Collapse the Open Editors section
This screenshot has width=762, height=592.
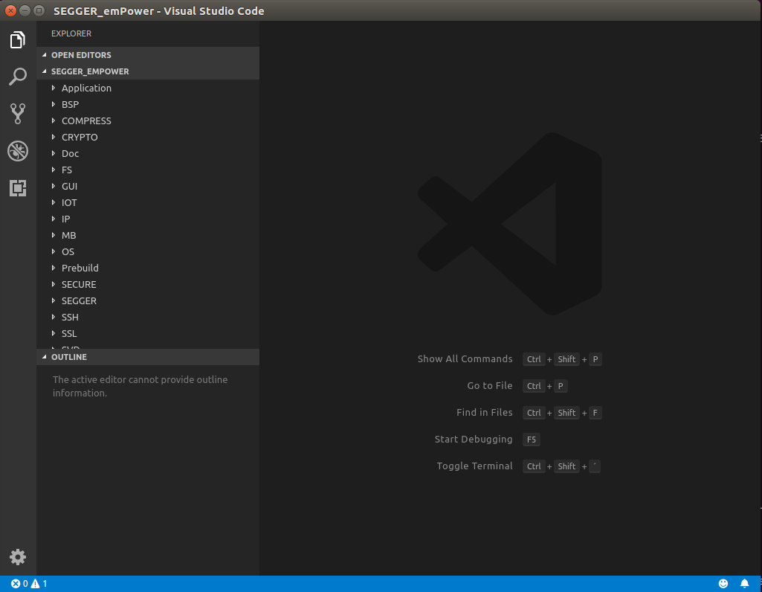[81, 55]
